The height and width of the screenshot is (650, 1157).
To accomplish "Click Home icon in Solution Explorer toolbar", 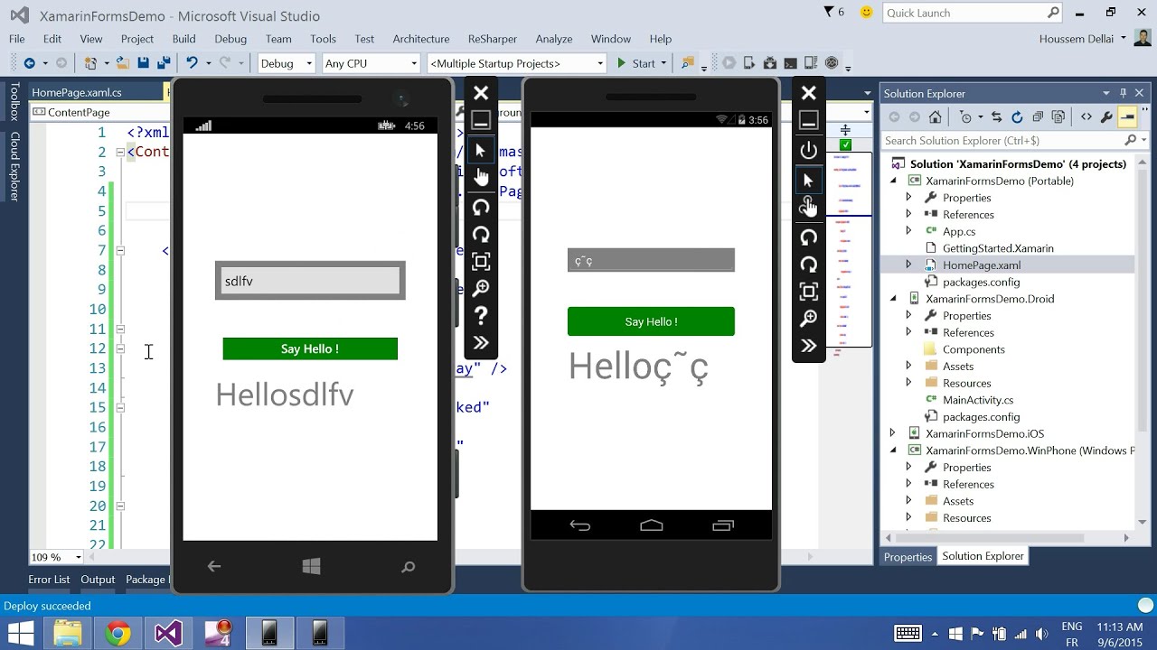I will 936,117.
